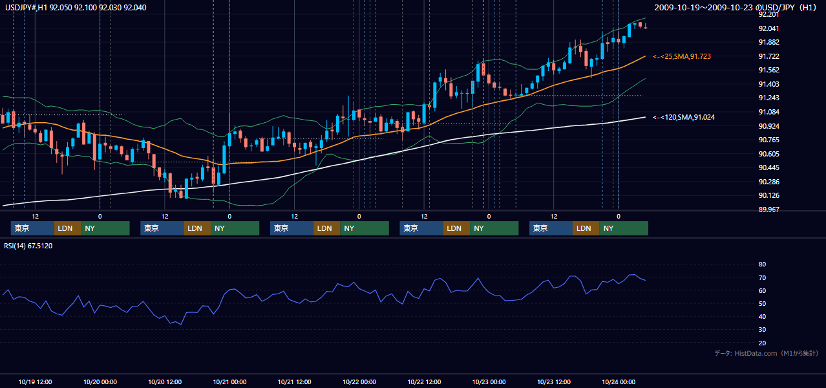
Task: Click the 10/19 12:00 time label
Action: pyautogui.click(x=36, y=382)
